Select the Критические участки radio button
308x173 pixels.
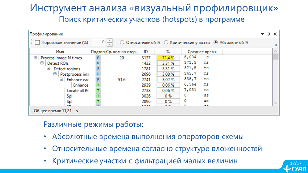166,43
